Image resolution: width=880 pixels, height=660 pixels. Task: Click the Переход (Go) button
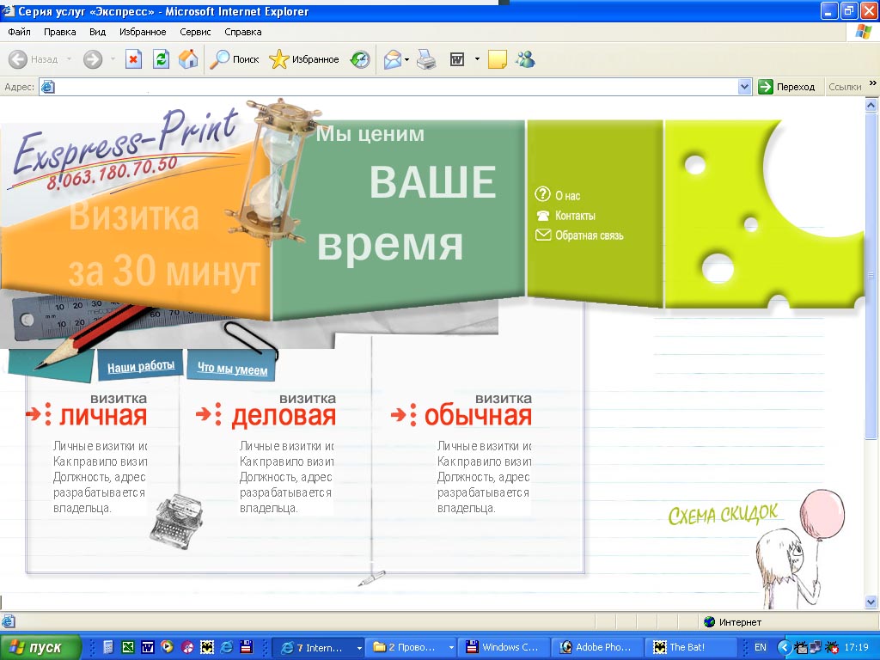click(786, 87)
